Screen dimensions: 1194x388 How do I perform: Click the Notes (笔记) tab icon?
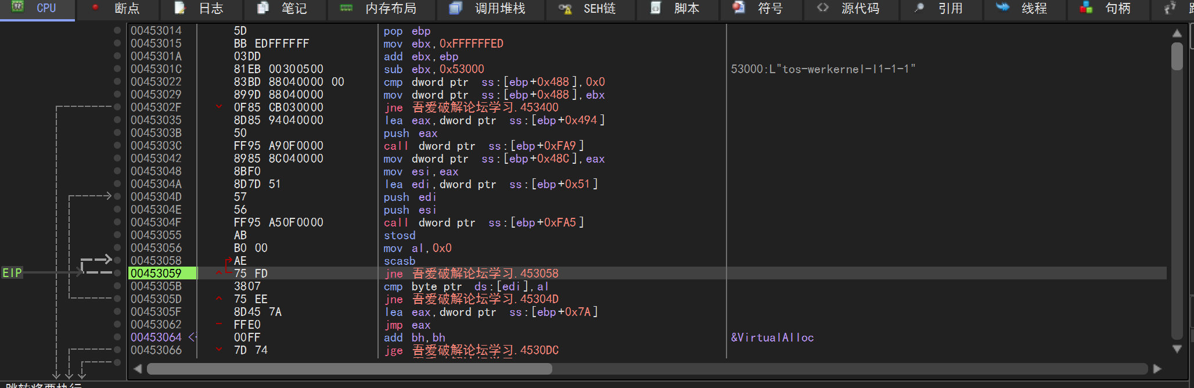tap(263, 8)
